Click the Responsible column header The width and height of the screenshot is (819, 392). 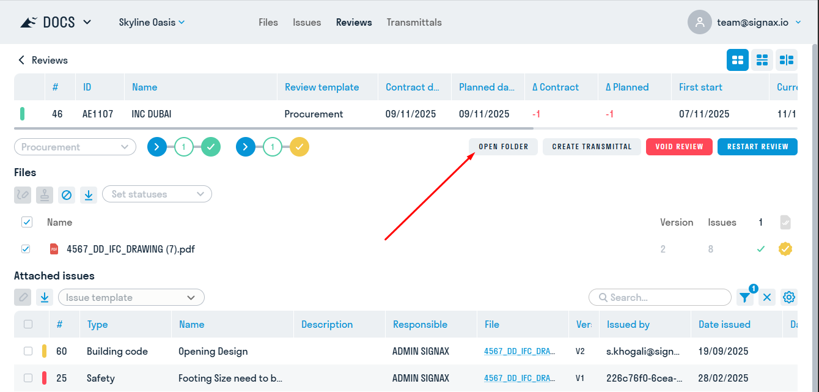coord(420,324)
